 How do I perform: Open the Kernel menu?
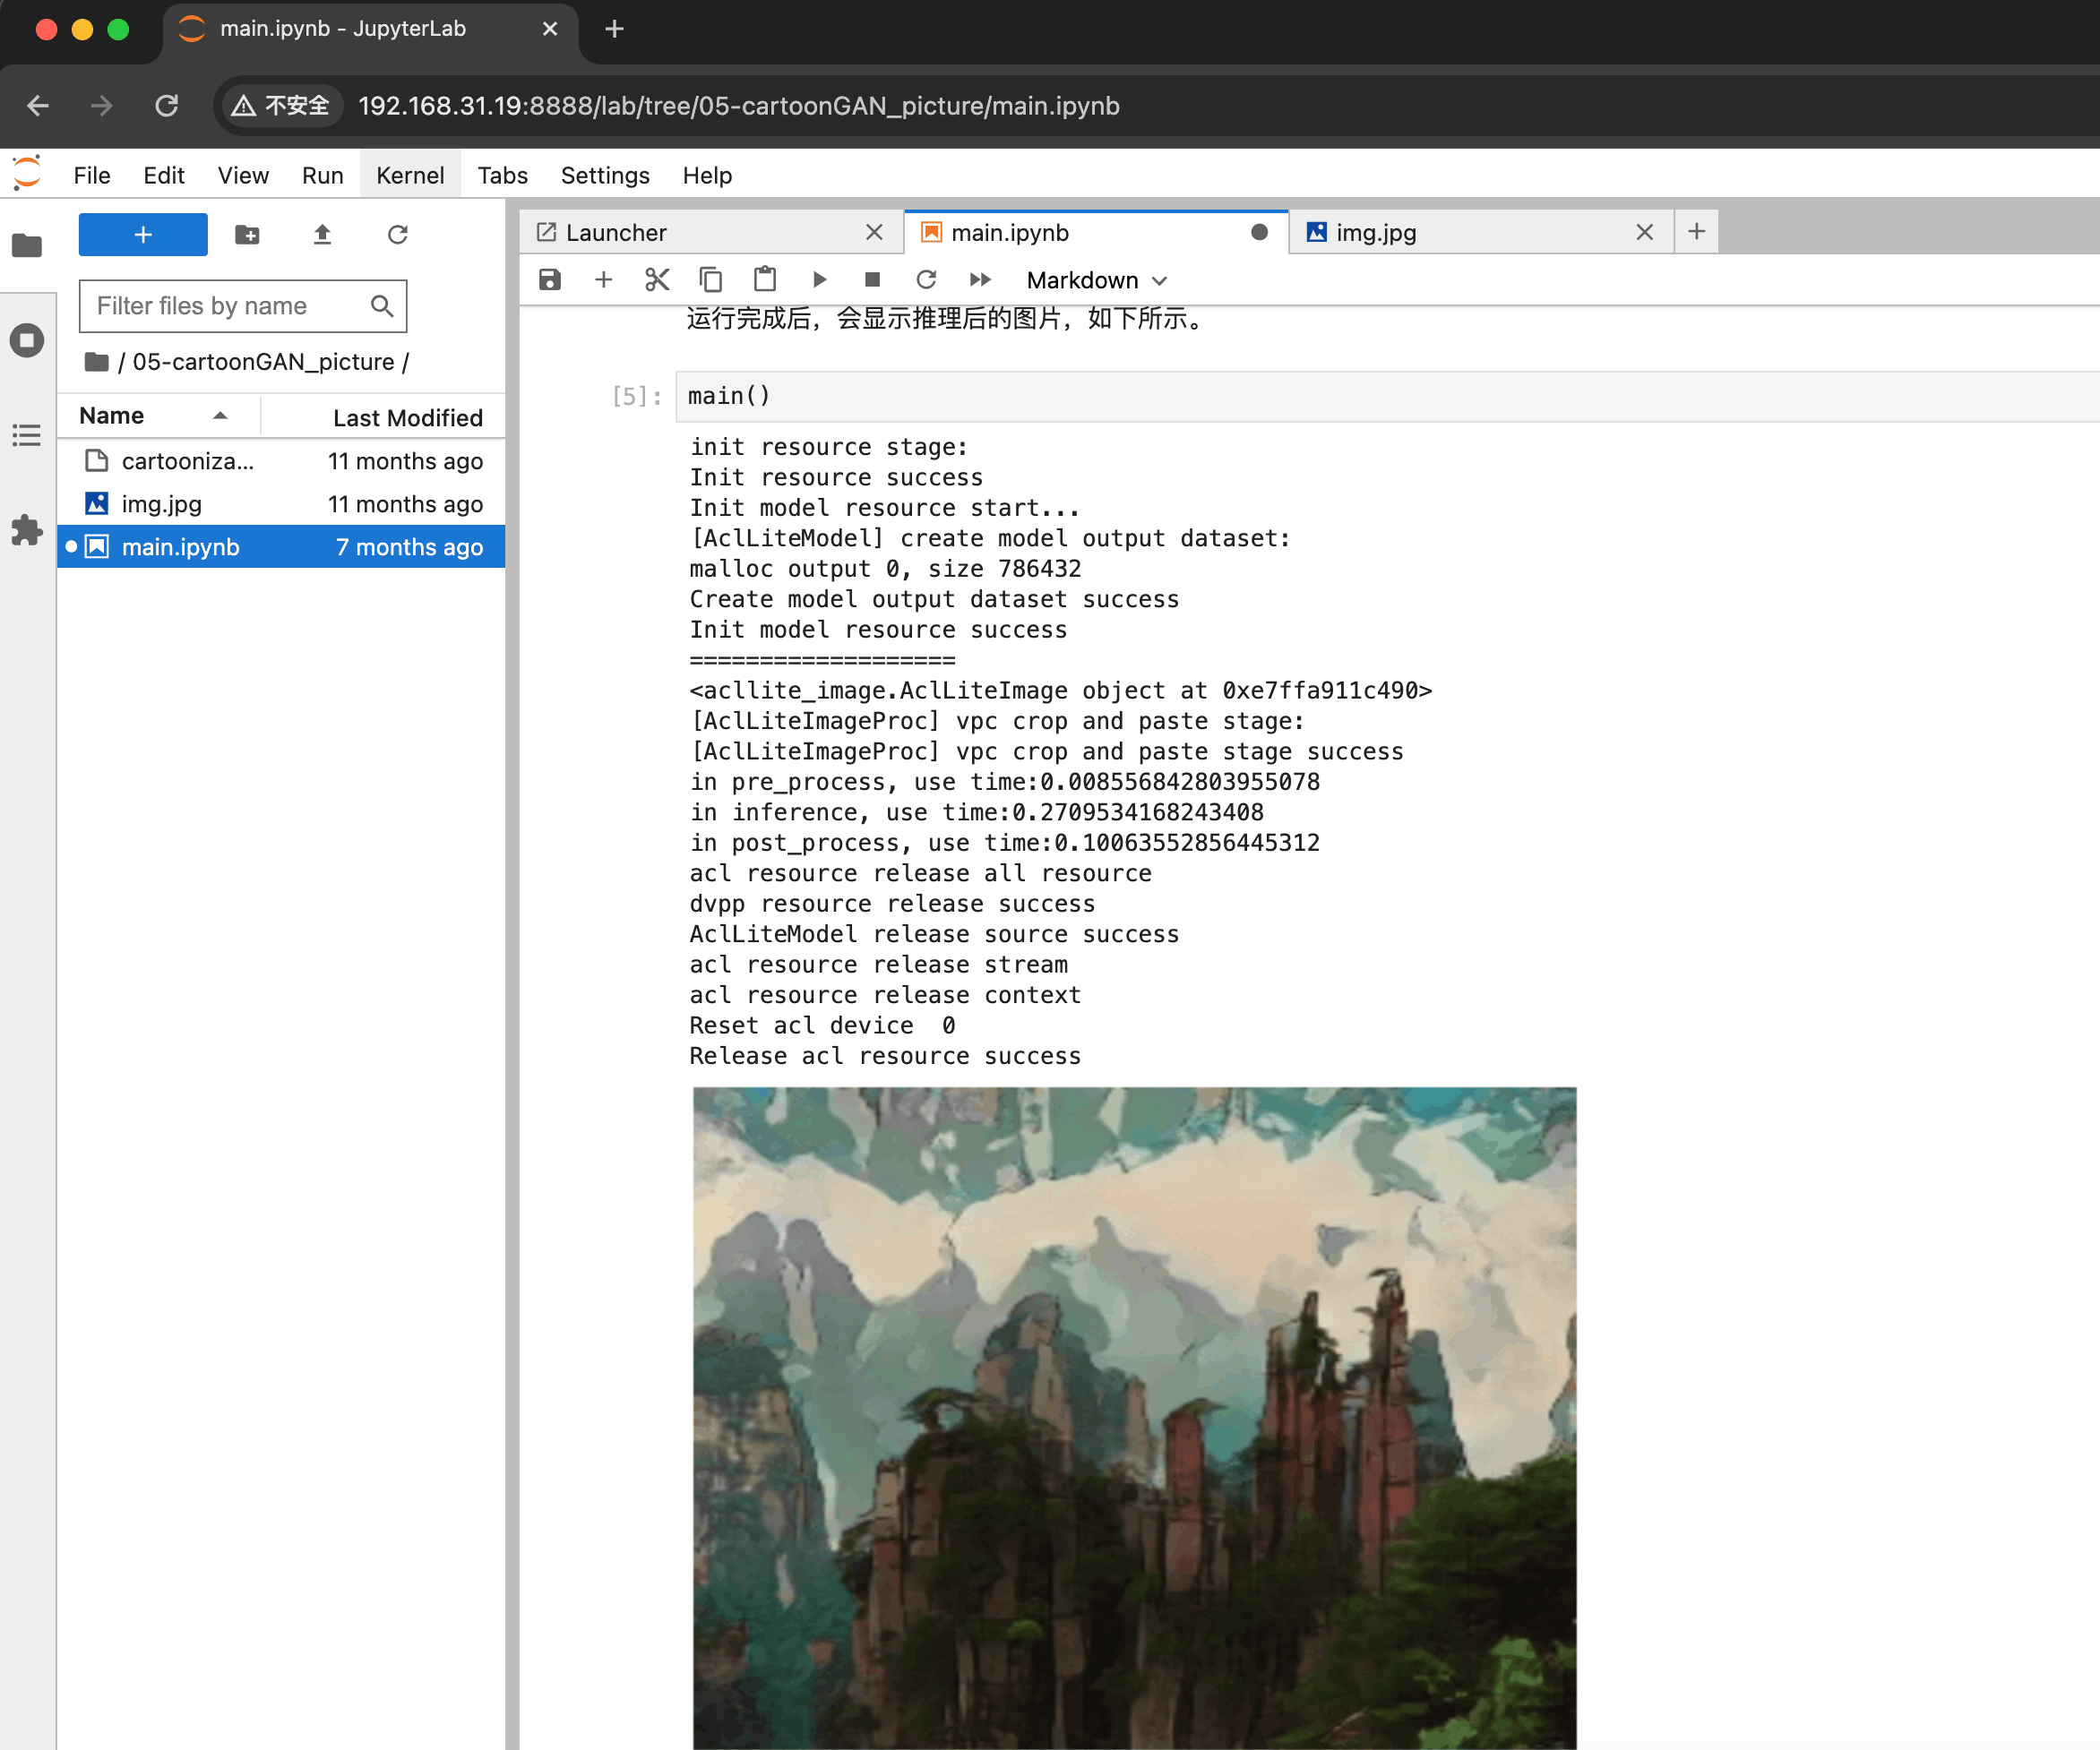point(409,176)
